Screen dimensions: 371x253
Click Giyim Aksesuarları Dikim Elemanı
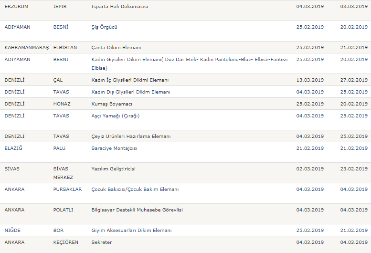(x=131, y=231)
